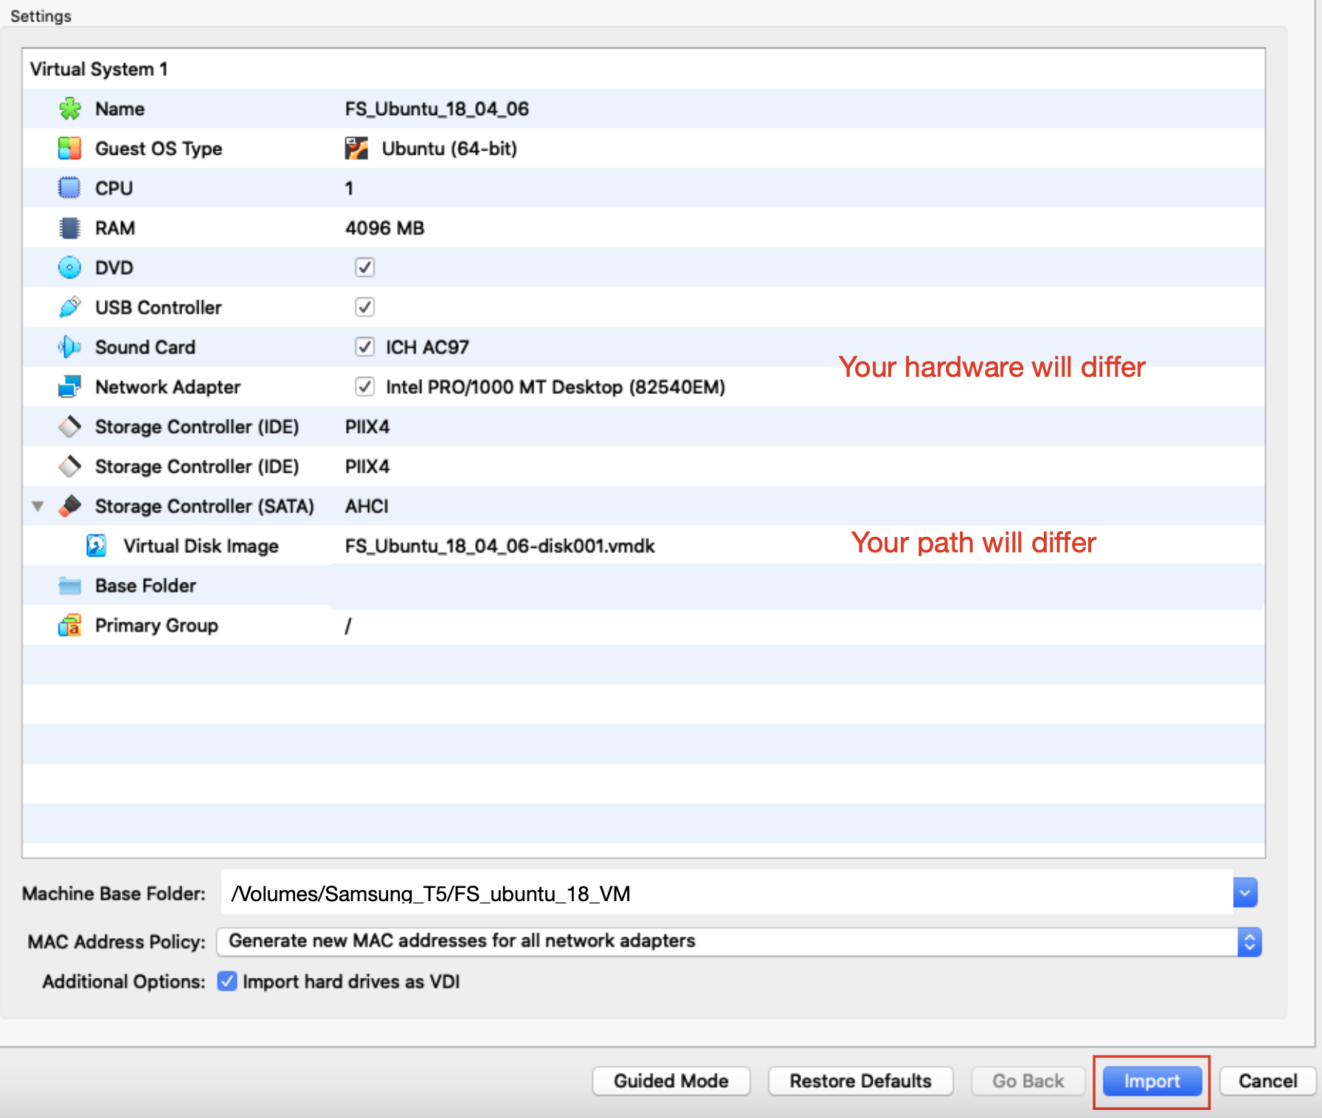The image size is (1322, 1118).
Task: Open the MAC Address Policy dropdown
Action: coord(1249,942)
